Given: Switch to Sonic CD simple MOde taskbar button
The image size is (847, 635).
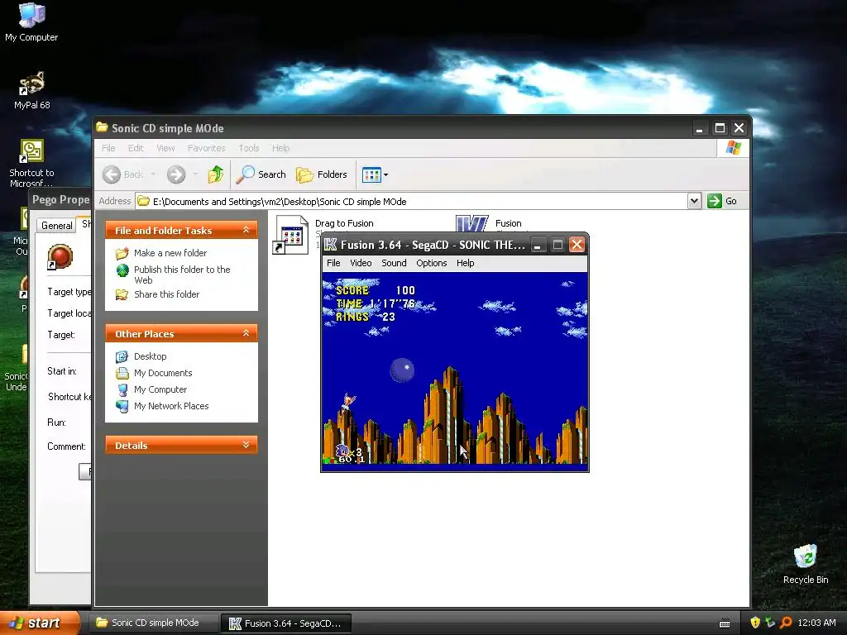Looking at the screenshot, I should pyautogui.click(x=155, y=623).
